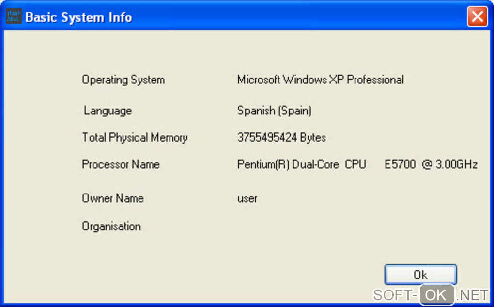Click the 'Basic System Info' title text
Viewport: 494px width, 307px height.
coord(78,17)
